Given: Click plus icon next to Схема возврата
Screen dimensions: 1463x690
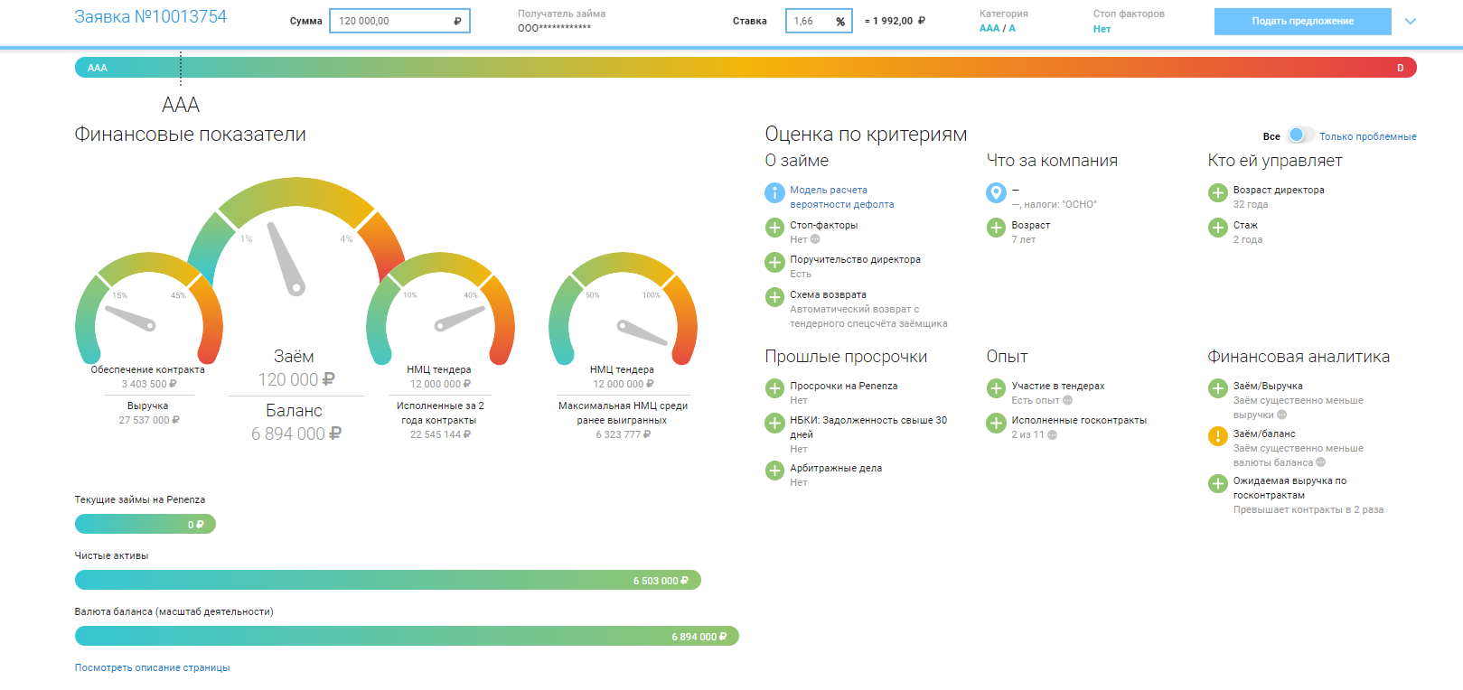Looking at the screenshot, I should 774,297.
